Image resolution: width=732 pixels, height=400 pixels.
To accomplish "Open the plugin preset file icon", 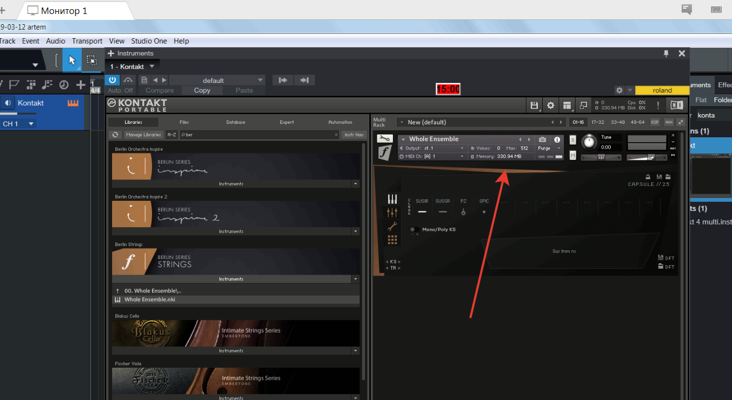I will tap(144, 80).
